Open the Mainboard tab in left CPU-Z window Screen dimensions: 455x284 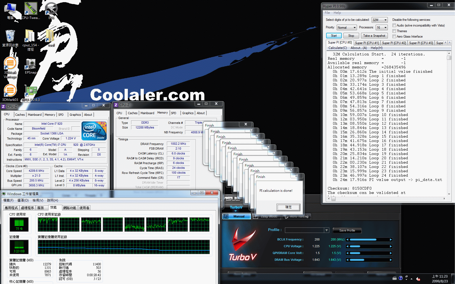(35, 115)
